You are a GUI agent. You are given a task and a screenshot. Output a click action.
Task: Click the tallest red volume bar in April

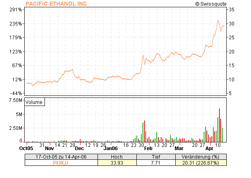[x=219, y=125]
